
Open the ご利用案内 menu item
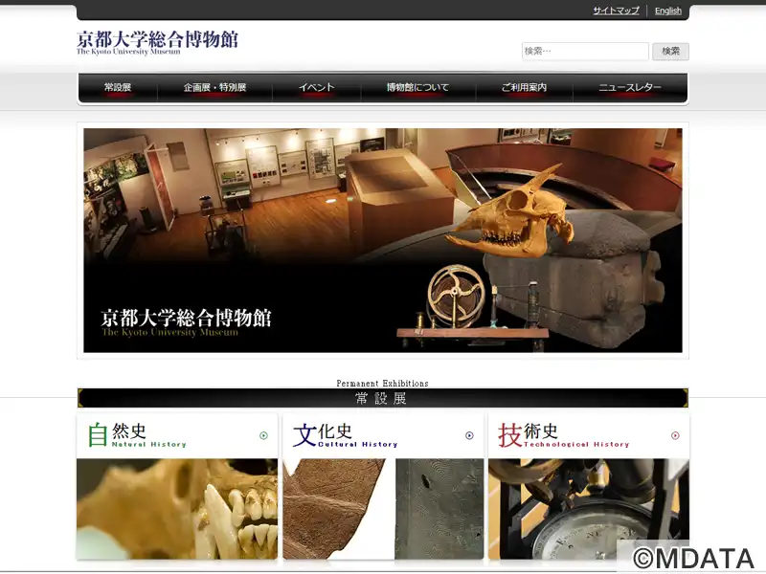pos(524,87)
